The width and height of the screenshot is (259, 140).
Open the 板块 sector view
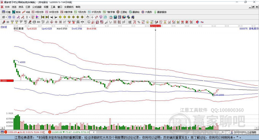[x=16, y=12]
